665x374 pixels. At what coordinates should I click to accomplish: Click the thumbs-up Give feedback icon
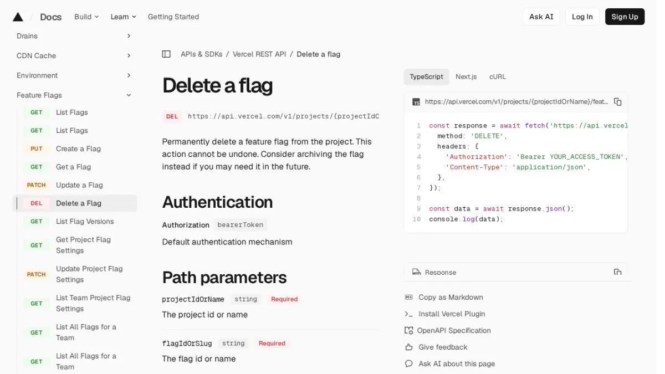click(x=409, y=347)
